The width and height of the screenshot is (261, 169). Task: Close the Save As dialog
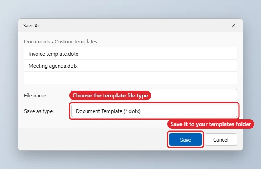[x=233, y=25]
